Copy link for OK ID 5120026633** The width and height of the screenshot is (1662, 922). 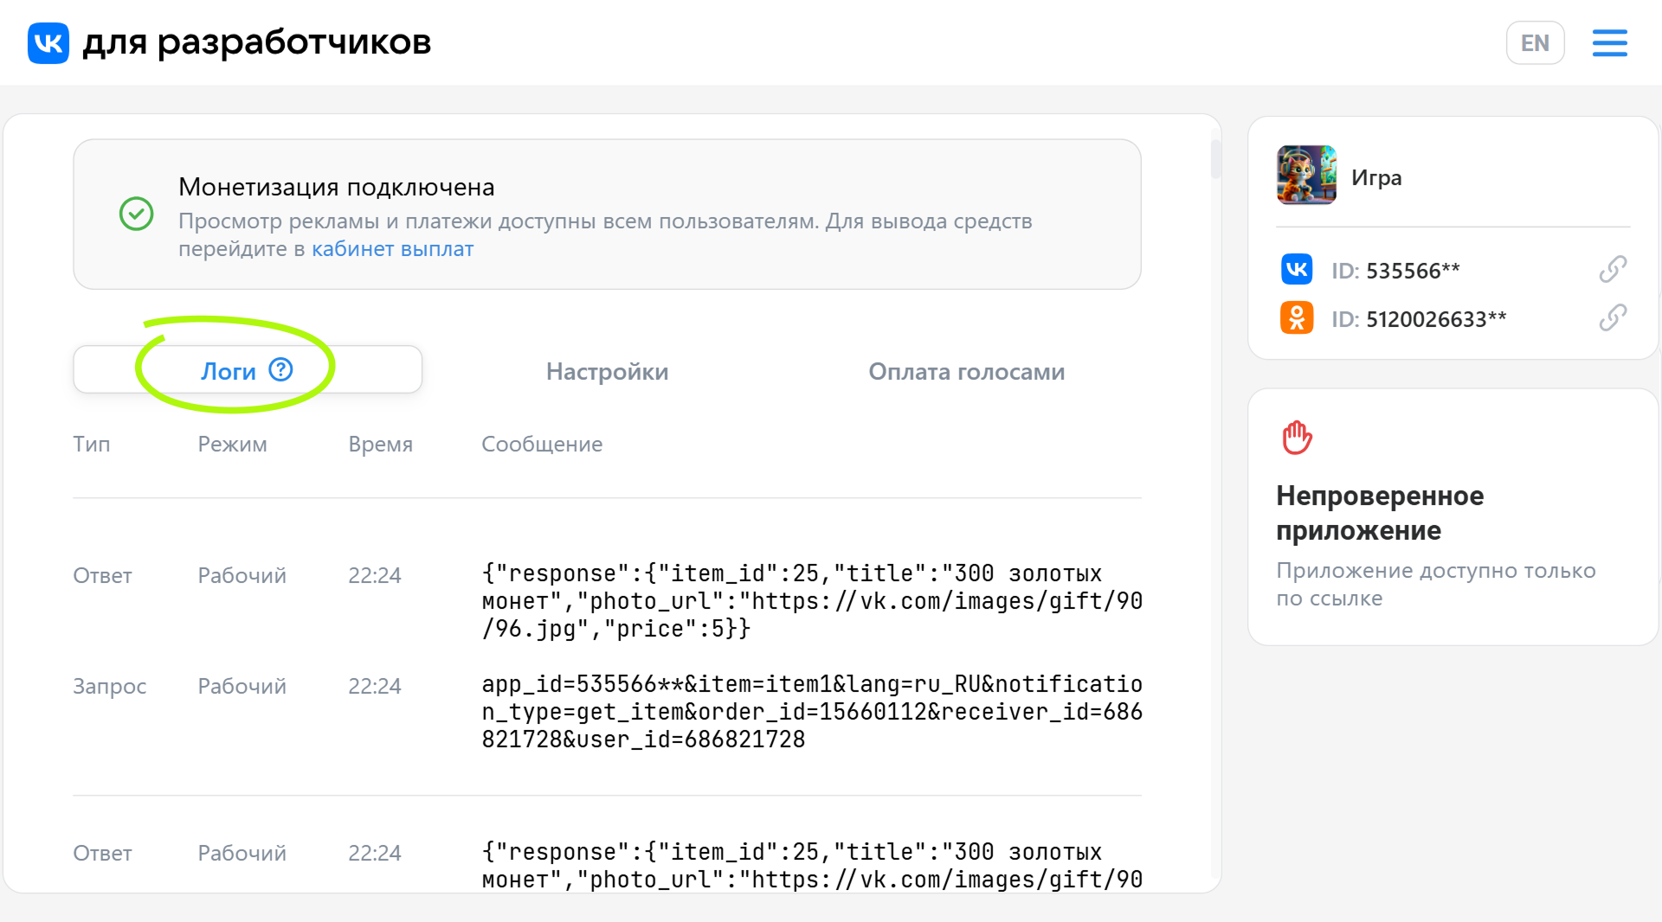pyautogui.click(x=1613, y=317)
